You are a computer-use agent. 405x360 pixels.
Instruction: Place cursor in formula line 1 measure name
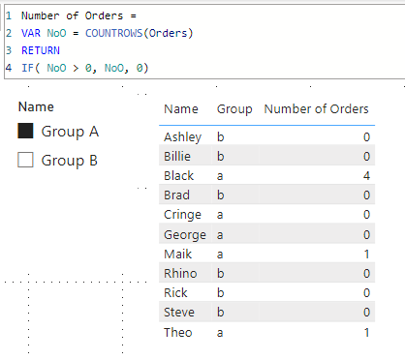click(x=72, y=15)
